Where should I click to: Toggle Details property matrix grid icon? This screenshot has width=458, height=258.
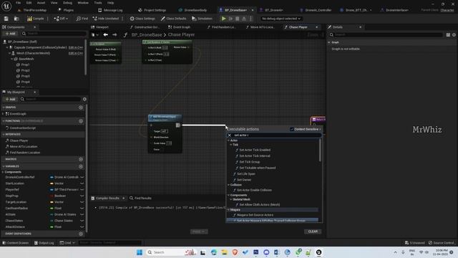(x=448, y=35)
